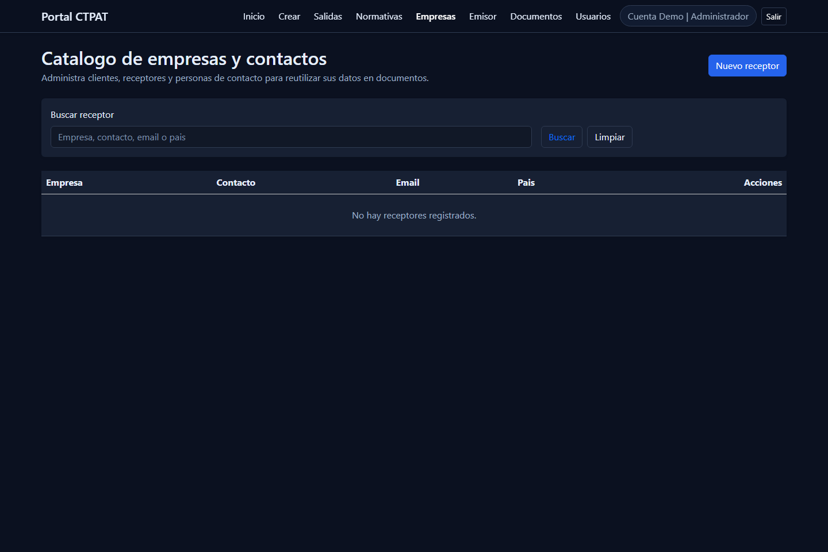Click the Buscar button

click(x=562, y=137)
